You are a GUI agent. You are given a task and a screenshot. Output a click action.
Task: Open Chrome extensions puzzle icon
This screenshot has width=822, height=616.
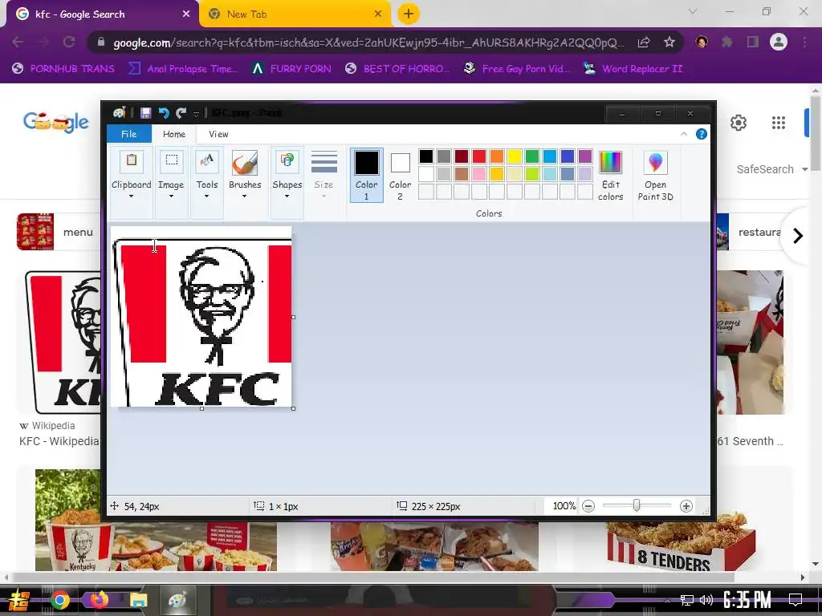(726, 42)
